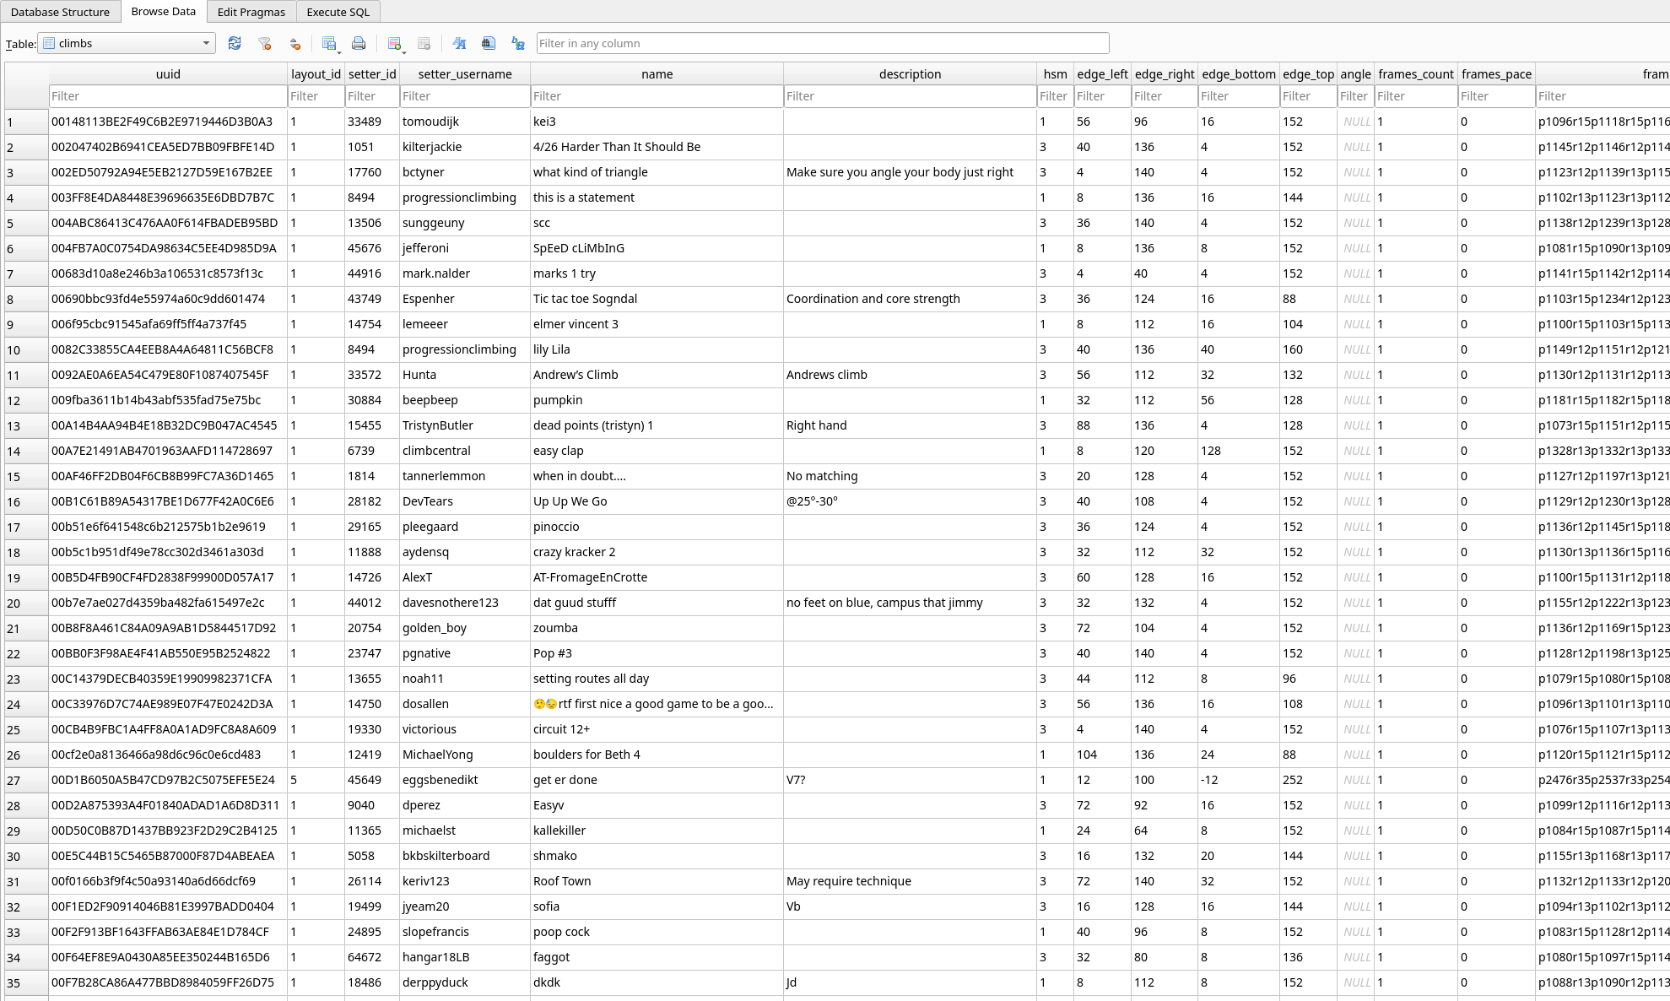This screenshot has height=1001, width=1670.
Task: Click the 'Filter in any column' search box
Action: [823, 43]
